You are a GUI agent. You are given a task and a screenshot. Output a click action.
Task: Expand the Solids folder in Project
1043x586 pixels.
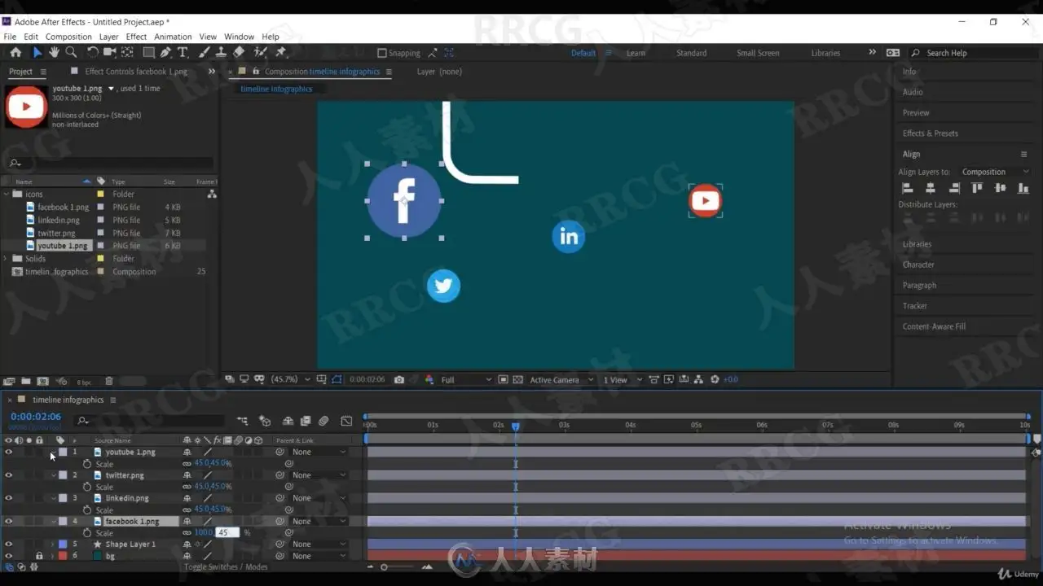click(x=7, y=259)
